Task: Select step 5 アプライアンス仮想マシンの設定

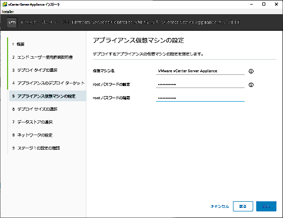Action: click(48, 96)
